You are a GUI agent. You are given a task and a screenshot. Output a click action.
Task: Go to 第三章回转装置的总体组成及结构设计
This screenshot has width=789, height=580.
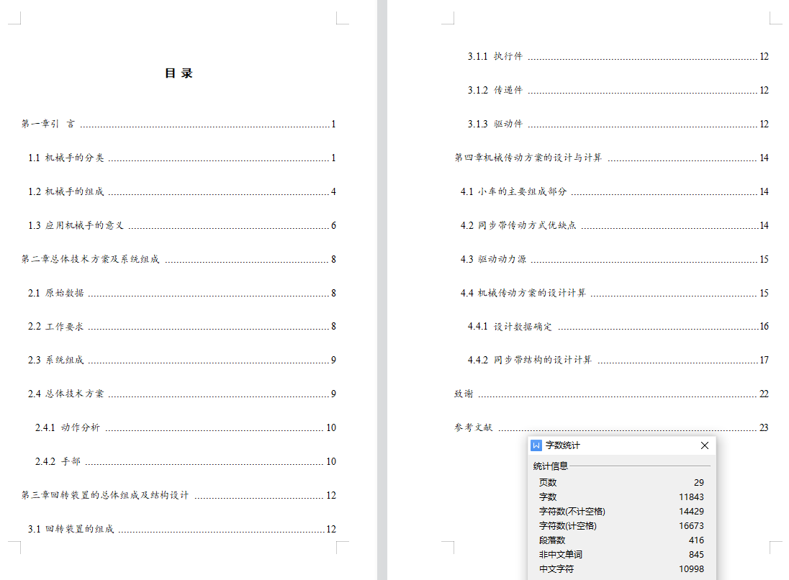pos(105,495)
